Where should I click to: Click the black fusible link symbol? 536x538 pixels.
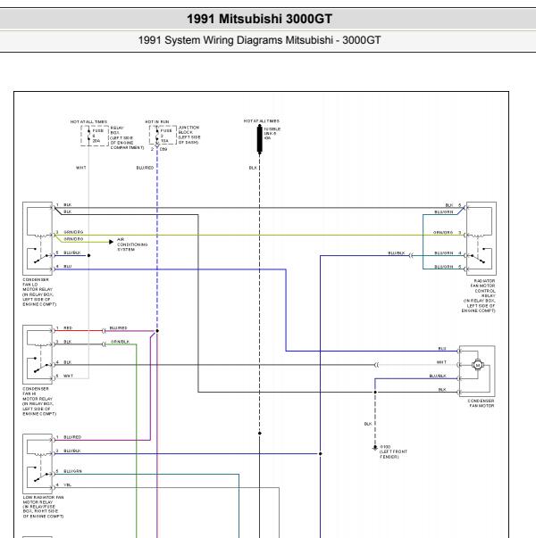pyautogui.click(x=260, y=139)
